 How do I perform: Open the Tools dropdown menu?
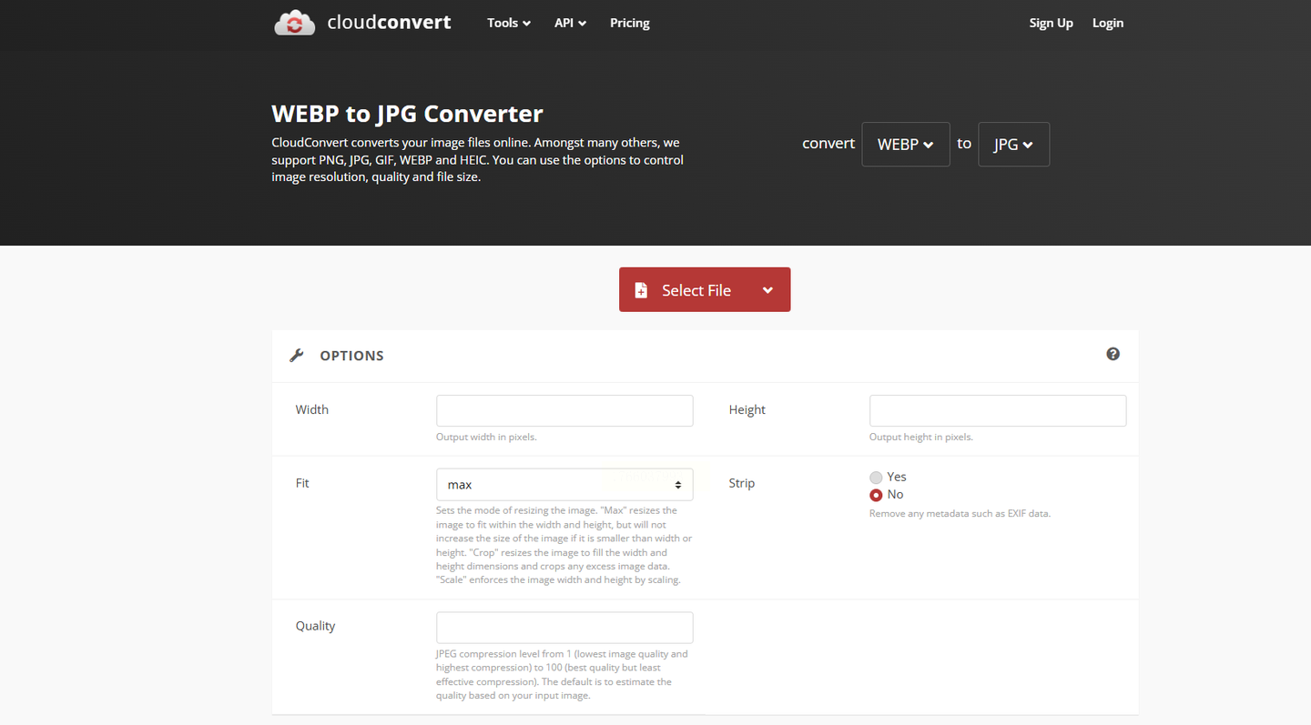coord(509,23)
